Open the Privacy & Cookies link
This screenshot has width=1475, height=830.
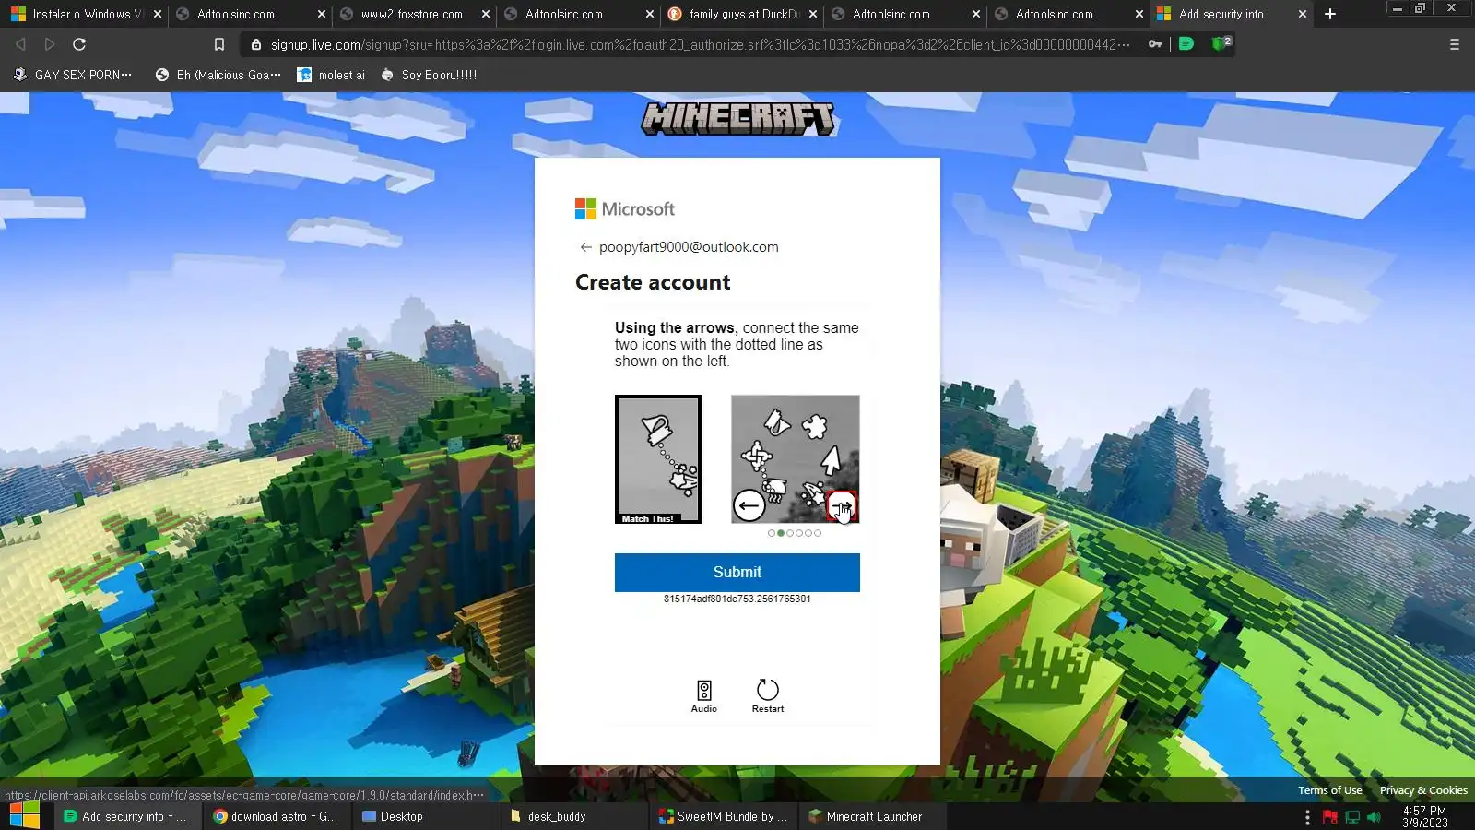point(1423,790)
